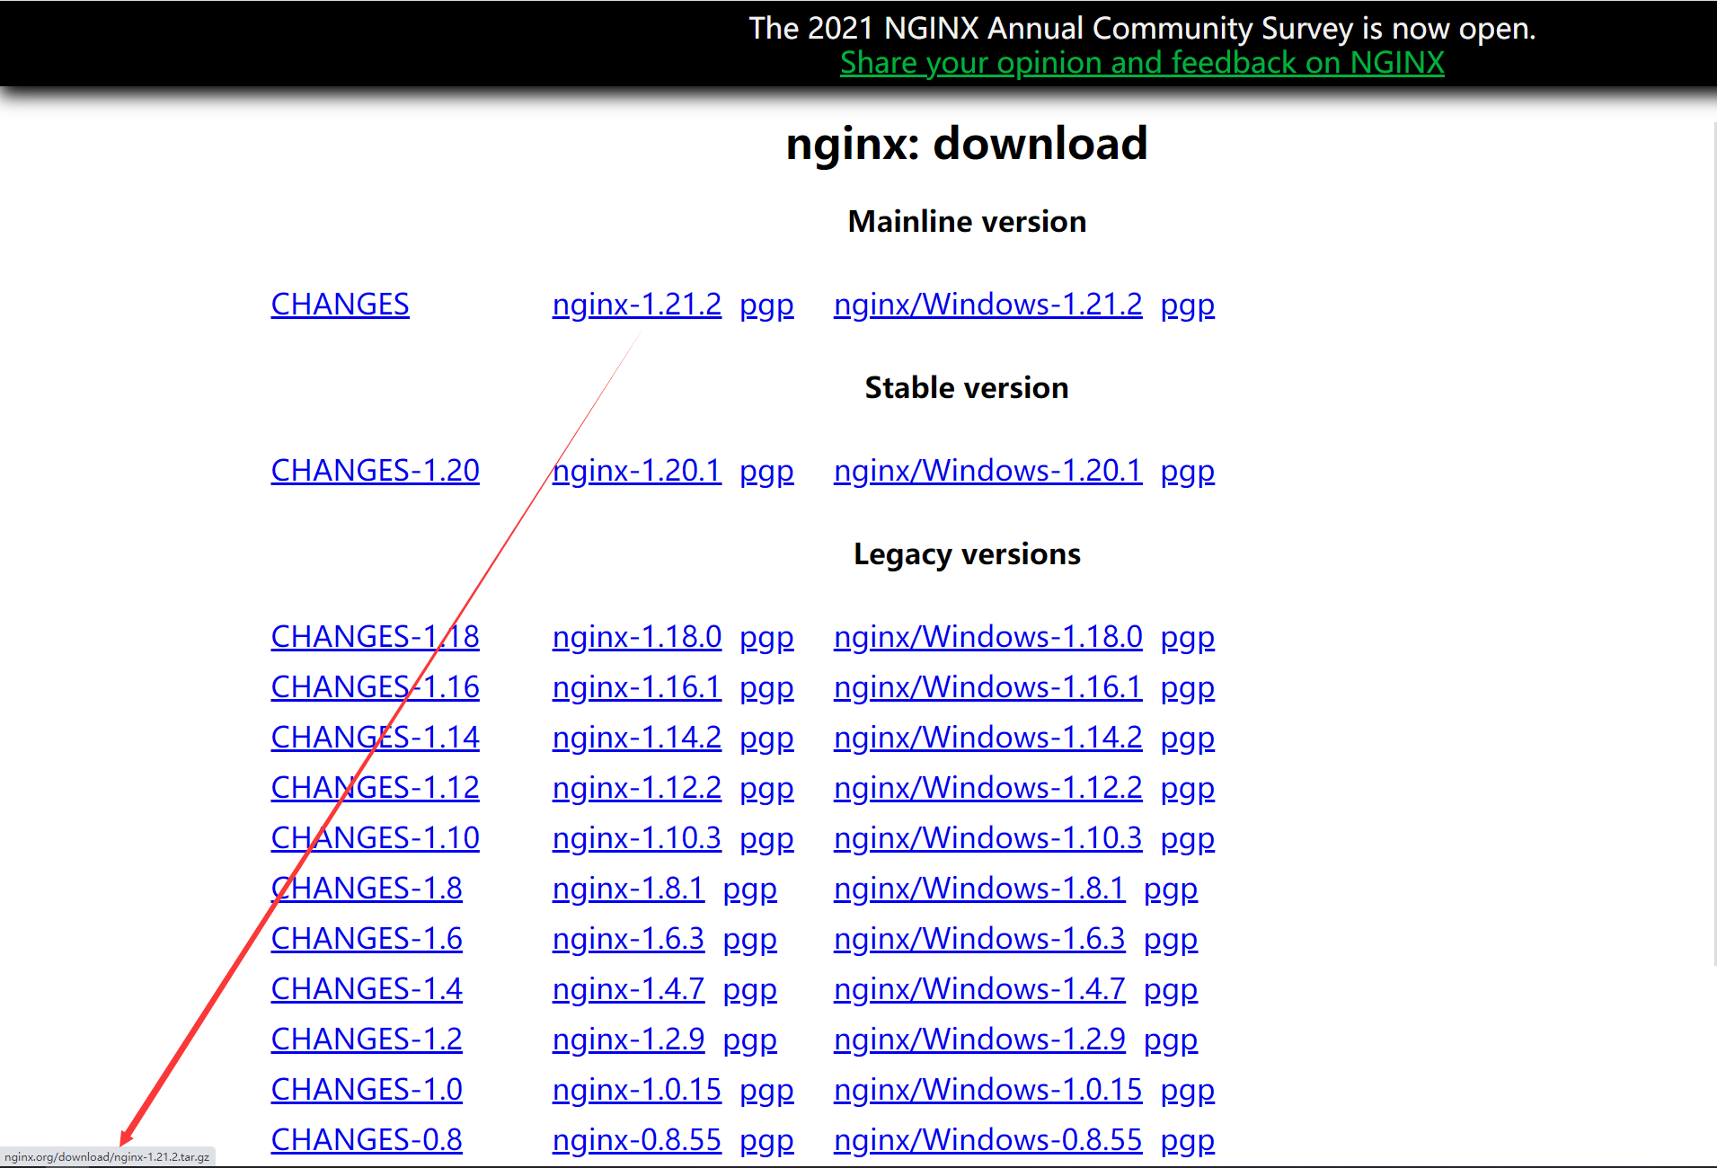Open CHANGES-1.16 changelog link
This screenshot has height=1168, width=1717.
click(375, 687)
